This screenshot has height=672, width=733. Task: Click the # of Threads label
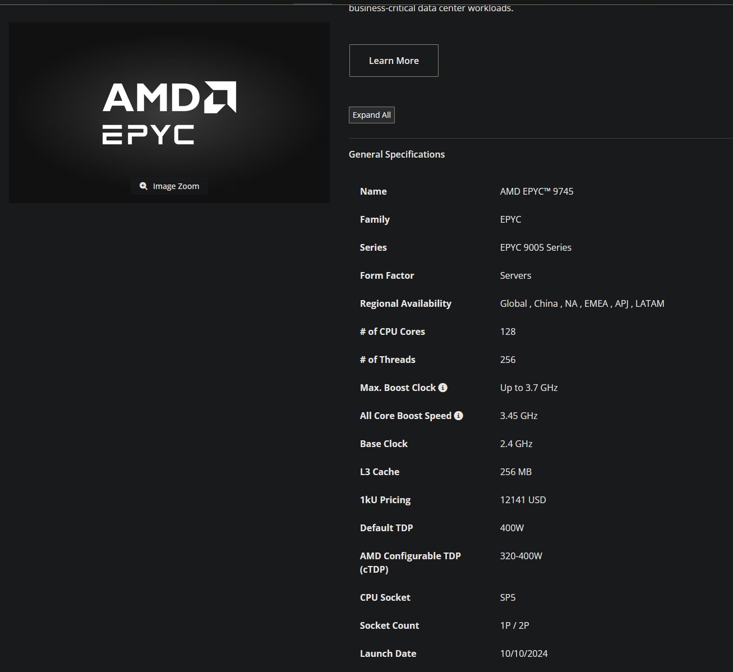click(388, 360)
